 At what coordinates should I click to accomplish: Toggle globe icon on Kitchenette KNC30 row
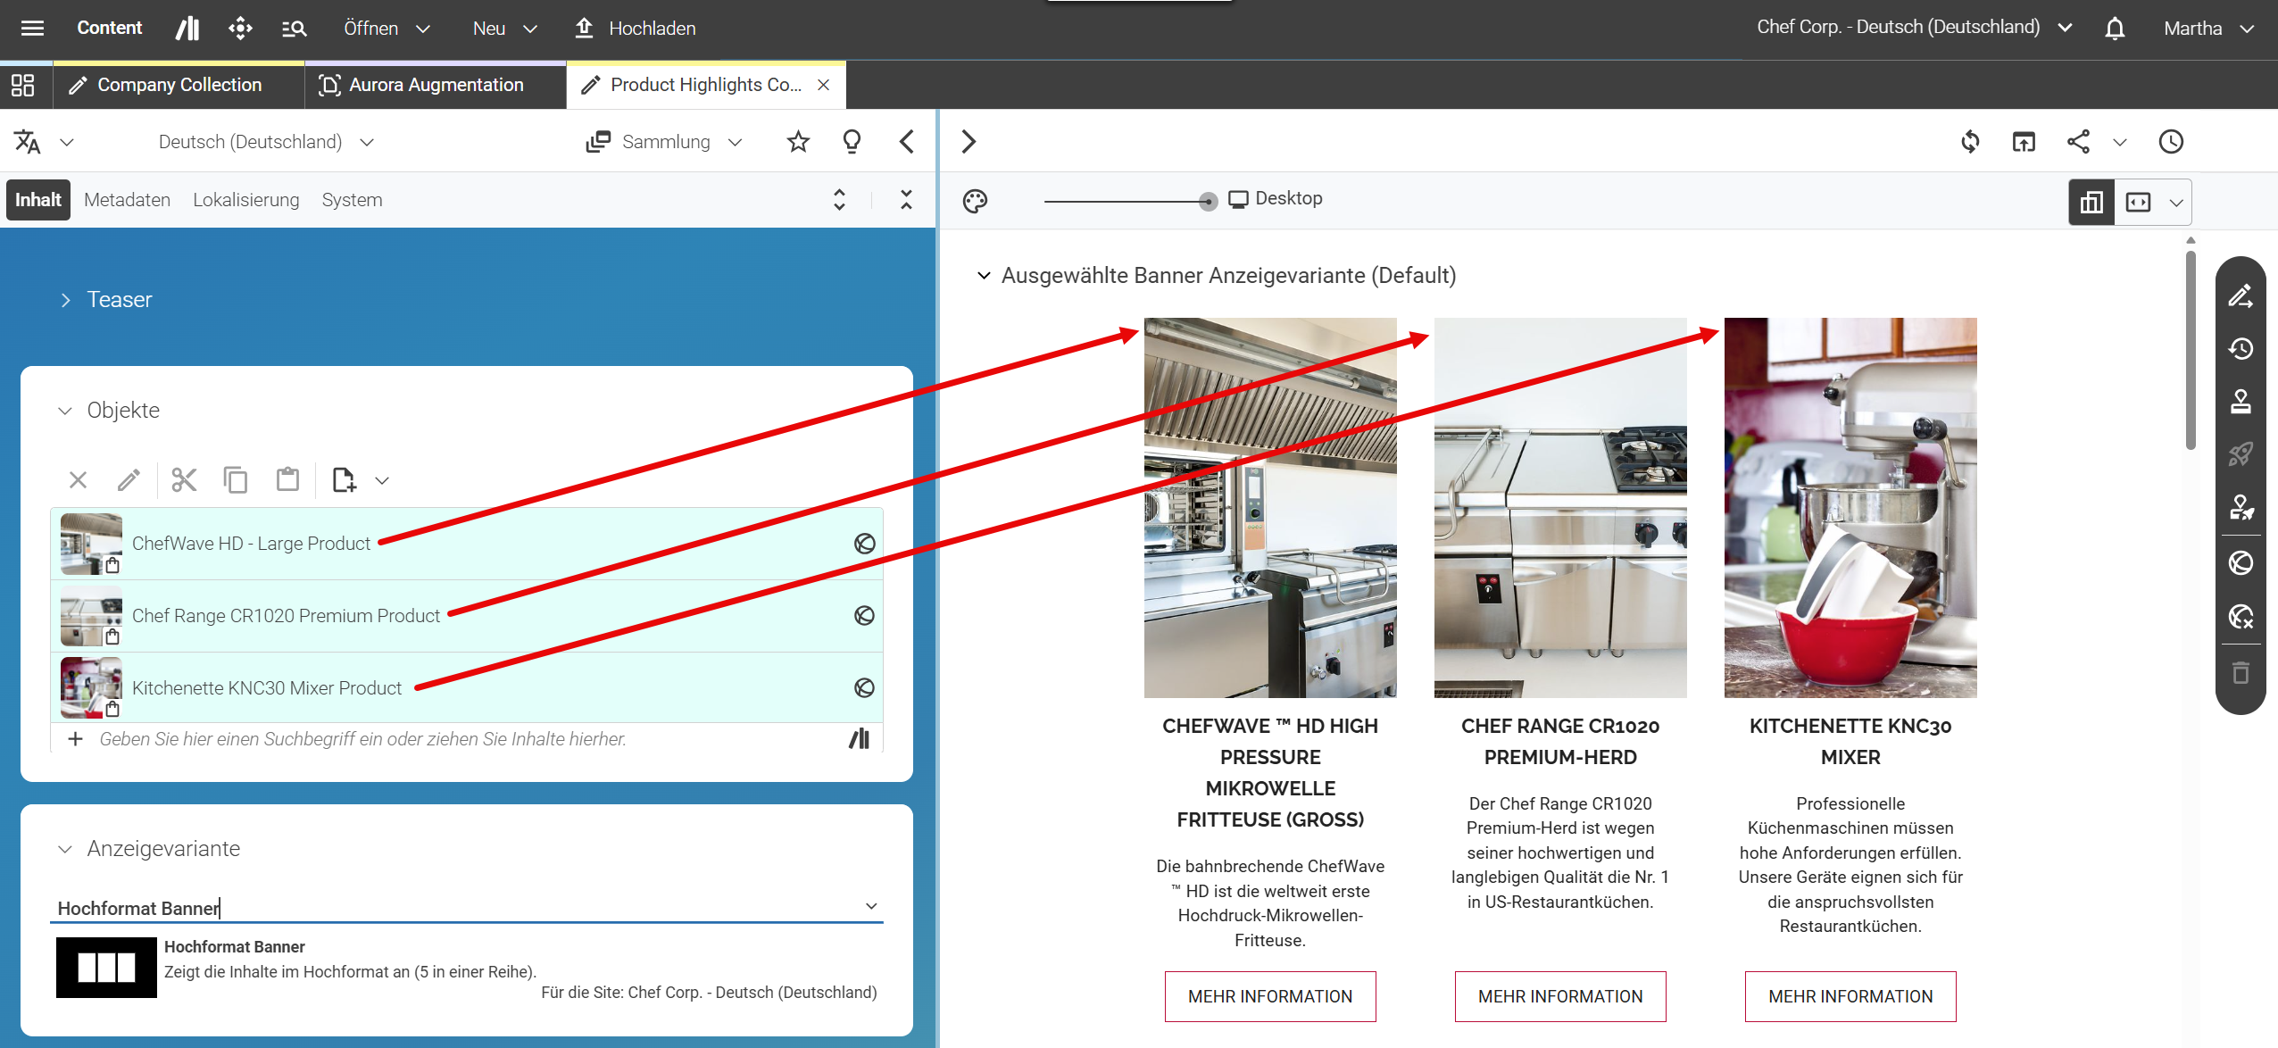coord(864,687)
